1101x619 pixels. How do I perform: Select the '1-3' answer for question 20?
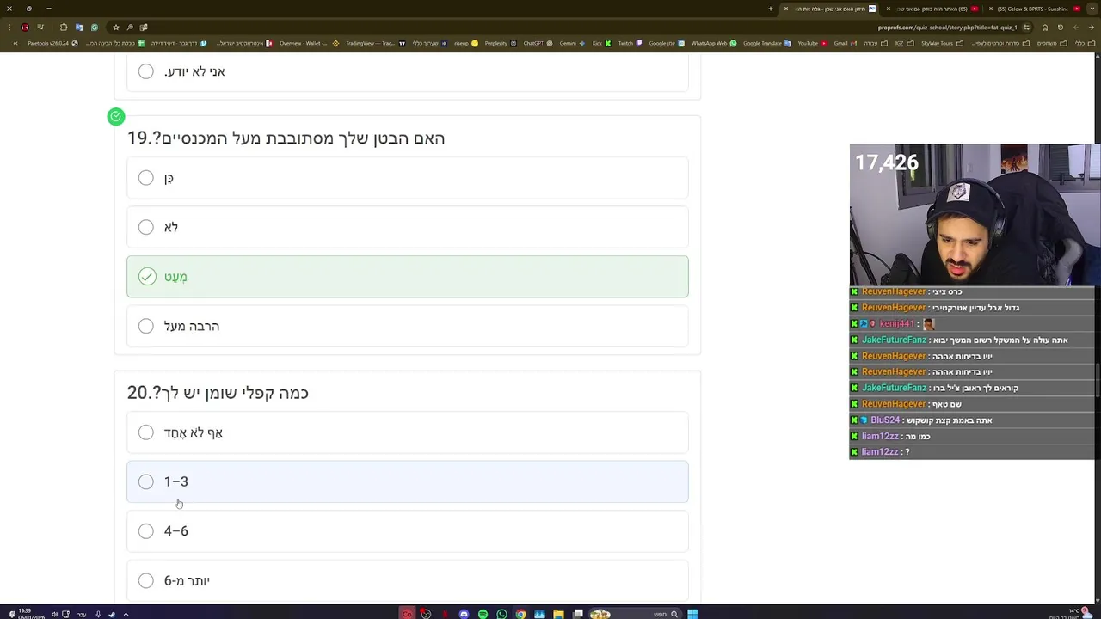(407, 481)
